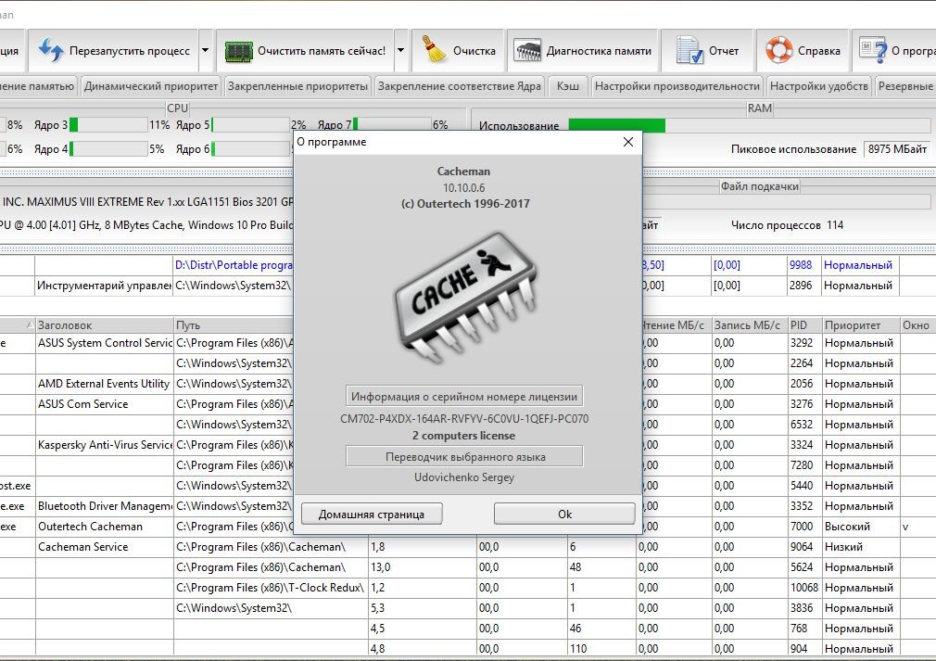Switch to Динамический приоритет tab

150,86
